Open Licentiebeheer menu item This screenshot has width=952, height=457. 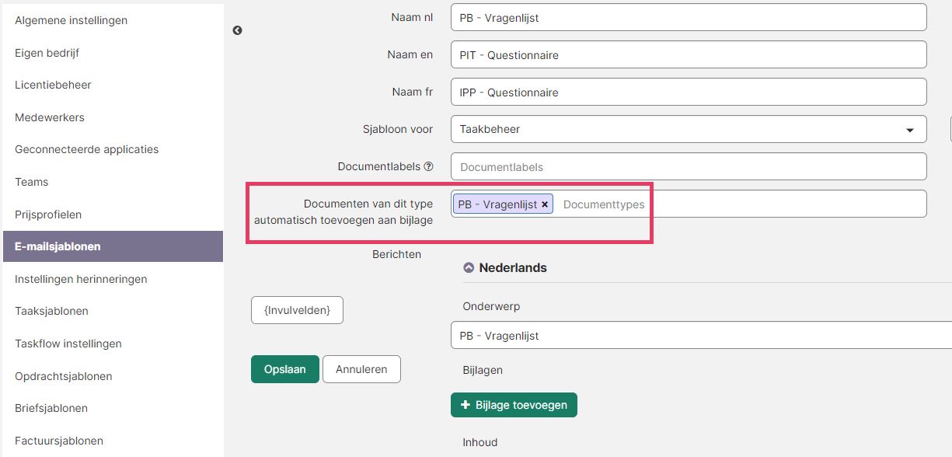coord(53,85)
